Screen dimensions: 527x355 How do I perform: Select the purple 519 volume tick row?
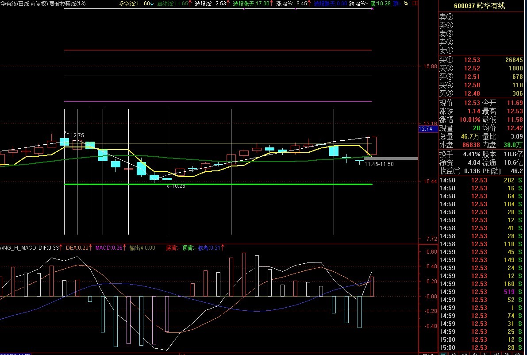[481, 292]
